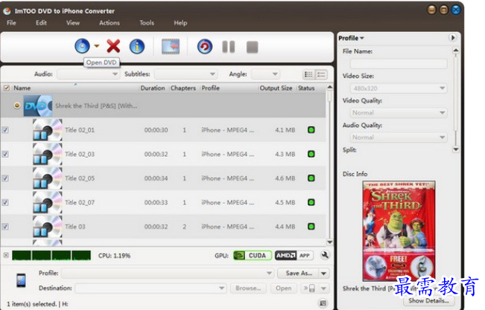This screenshot has height=310, width=485.
Task: Click thumbnail of Title 02_05
Action: (x=48, y=178)
